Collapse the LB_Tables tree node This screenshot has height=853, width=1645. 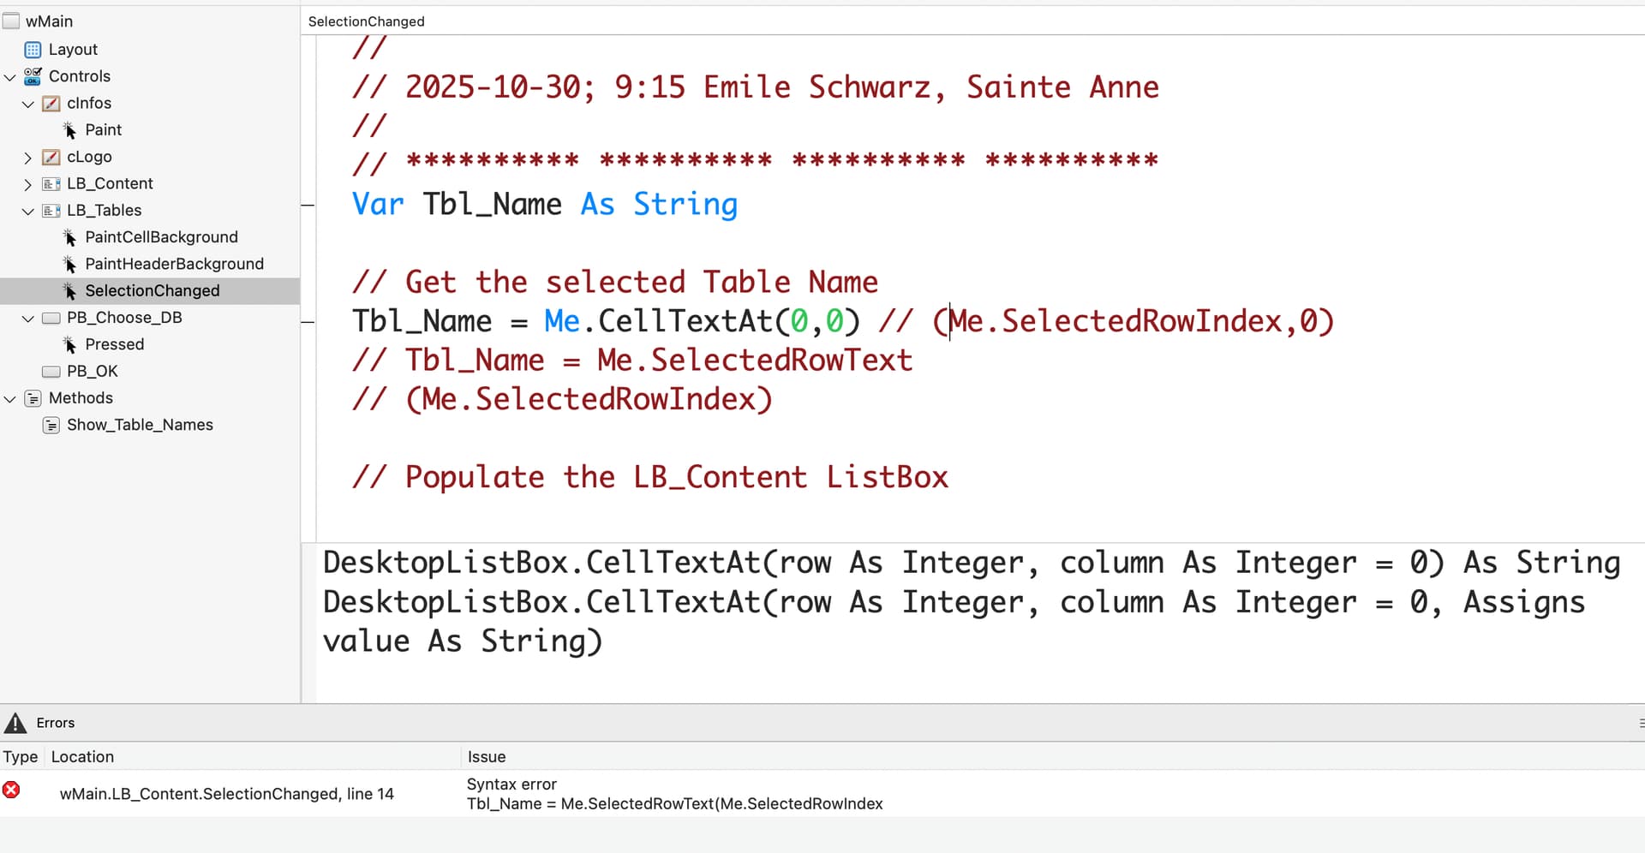point(27,211)
